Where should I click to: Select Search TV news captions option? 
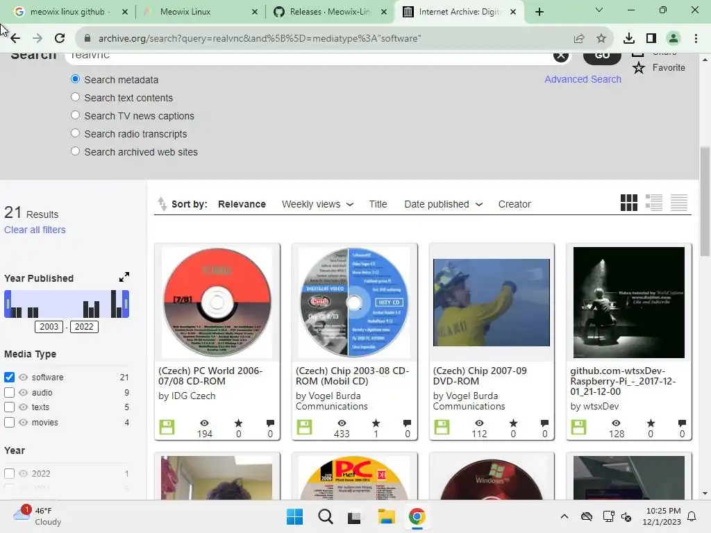tap(75, 115)
